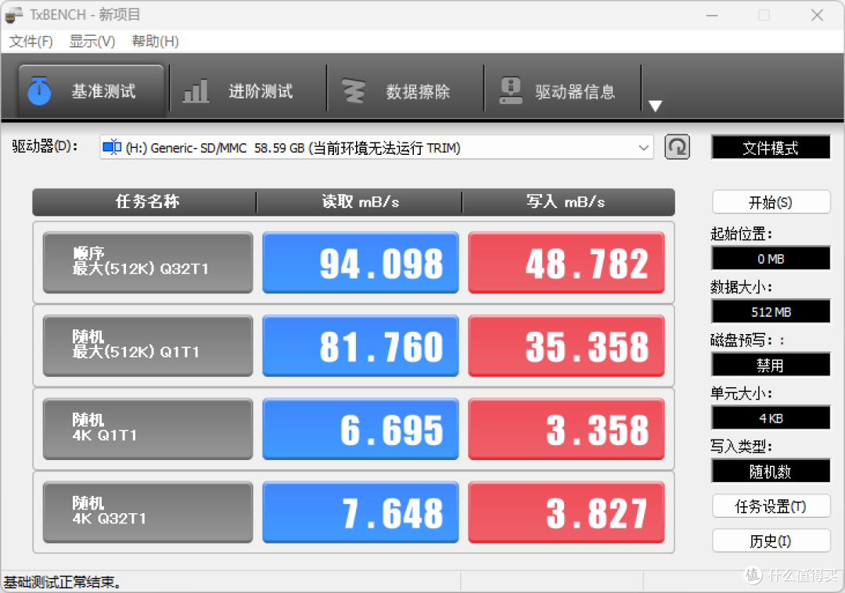
Task: Click the drive icon in the H: dropdown
Action: [112, 147]
